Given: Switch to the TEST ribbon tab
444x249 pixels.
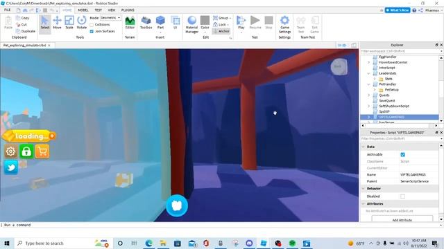Looking at the screenshot, I should (x=98, y=10).
